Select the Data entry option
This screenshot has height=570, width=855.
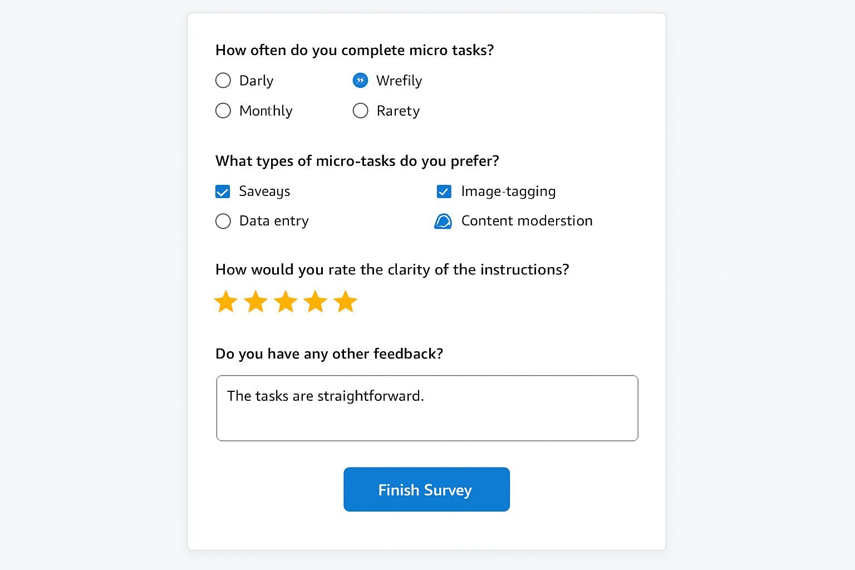coord(223,222)
